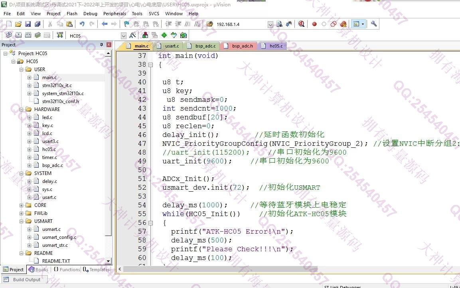The width and height of the screenshot is (460, 288).
Task: Switch to the bsp_adc.h editor tab
Action: pyautogui.click(x=239, y=46)
